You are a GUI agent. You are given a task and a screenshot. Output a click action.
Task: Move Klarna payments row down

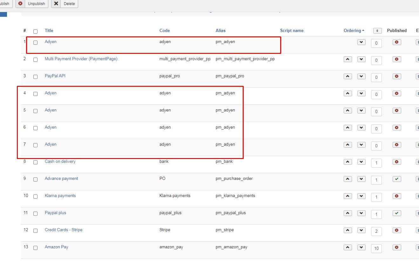[x=362, y=196]
